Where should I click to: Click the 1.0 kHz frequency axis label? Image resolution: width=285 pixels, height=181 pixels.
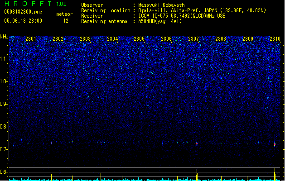tap(4, 81)
